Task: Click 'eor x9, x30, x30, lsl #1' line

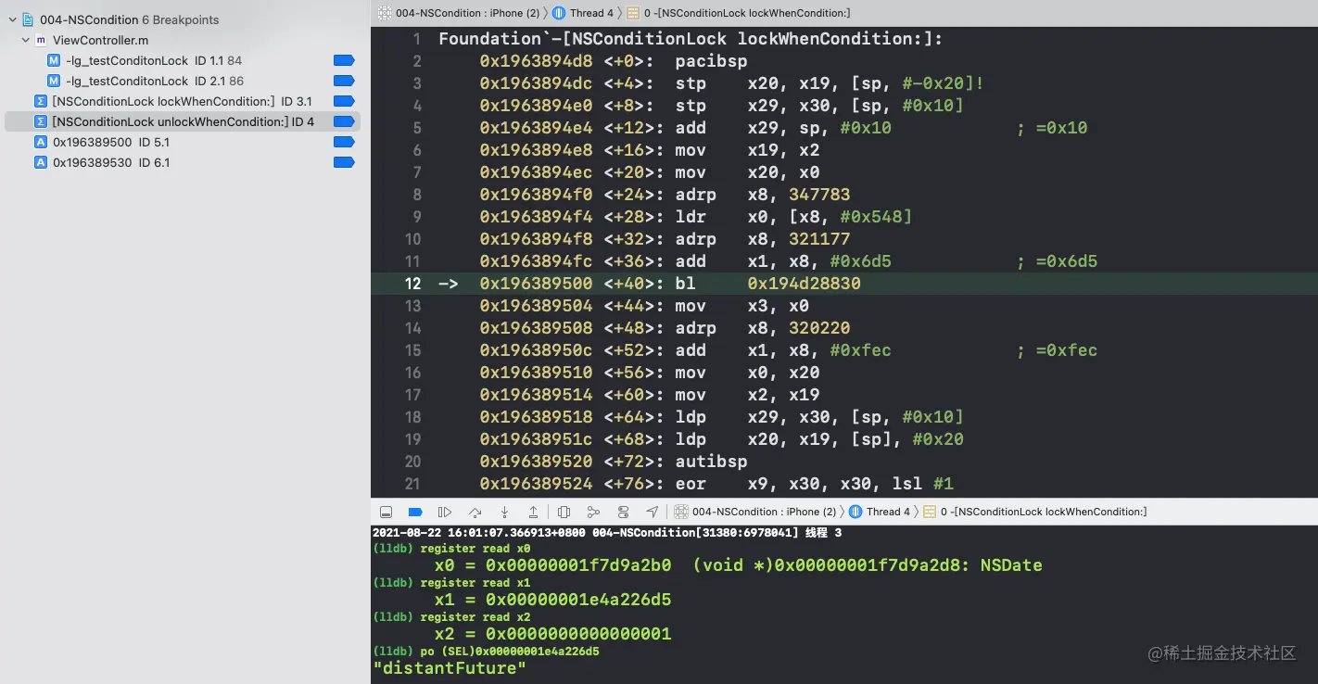Action: point(814,484)
